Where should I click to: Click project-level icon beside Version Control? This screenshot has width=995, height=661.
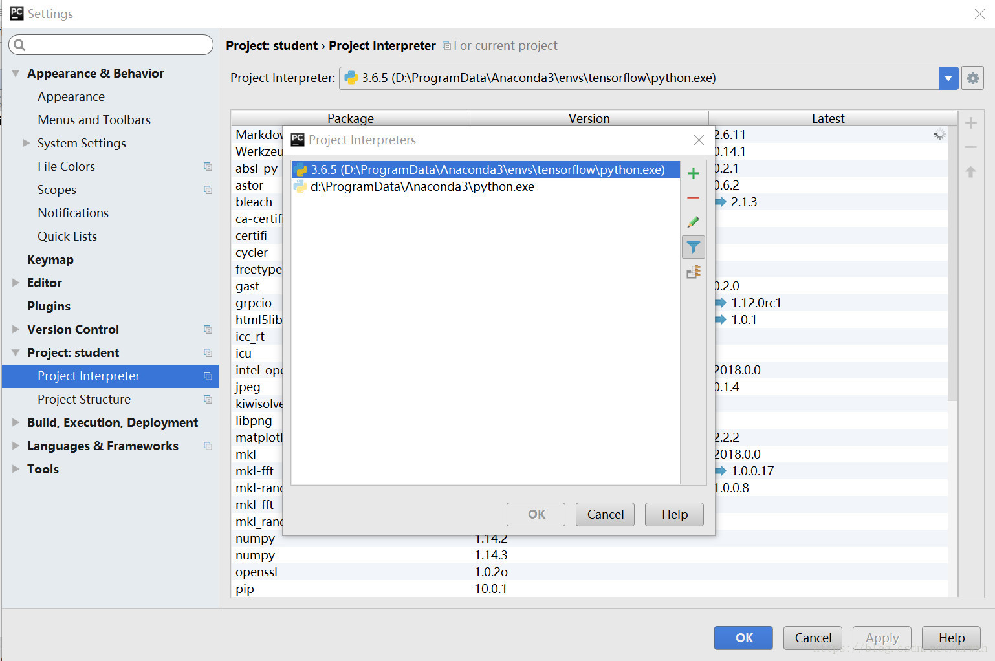(208, 329)
